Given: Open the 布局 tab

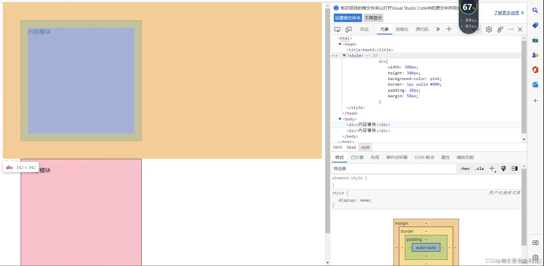Looking at the screenshot, I should [375, 157].
